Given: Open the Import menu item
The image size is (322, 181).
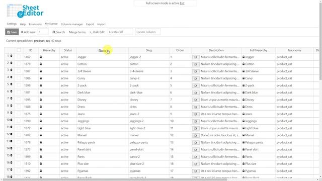Looking at the screenshot, I should pos(101,24).
